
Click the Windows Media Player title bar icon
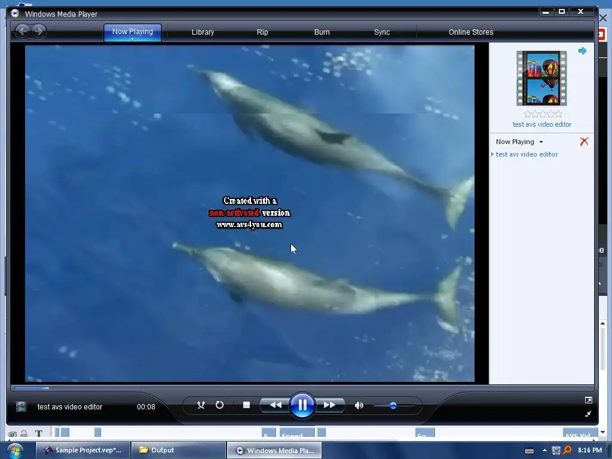15,13
